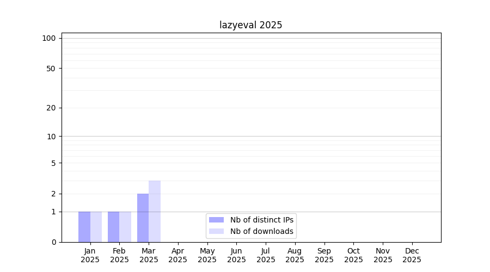Click the 0 y-axis tick label
Screen dimensions: 490x272
click(x=53, y=242)
